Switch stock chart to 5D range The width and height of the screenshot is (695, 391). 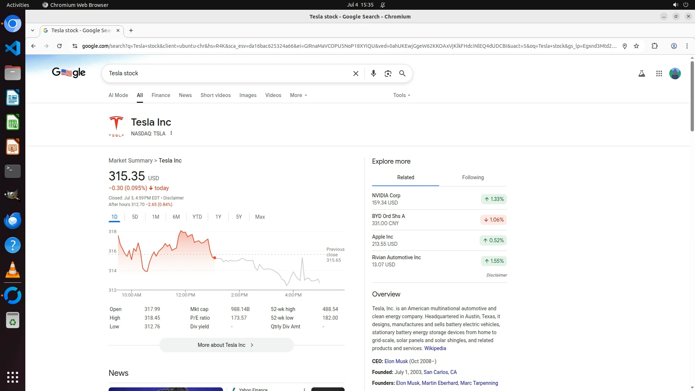tap(135, 217)
